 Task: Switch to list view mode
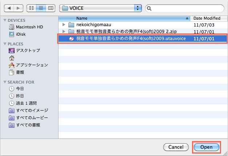[41, 8]
